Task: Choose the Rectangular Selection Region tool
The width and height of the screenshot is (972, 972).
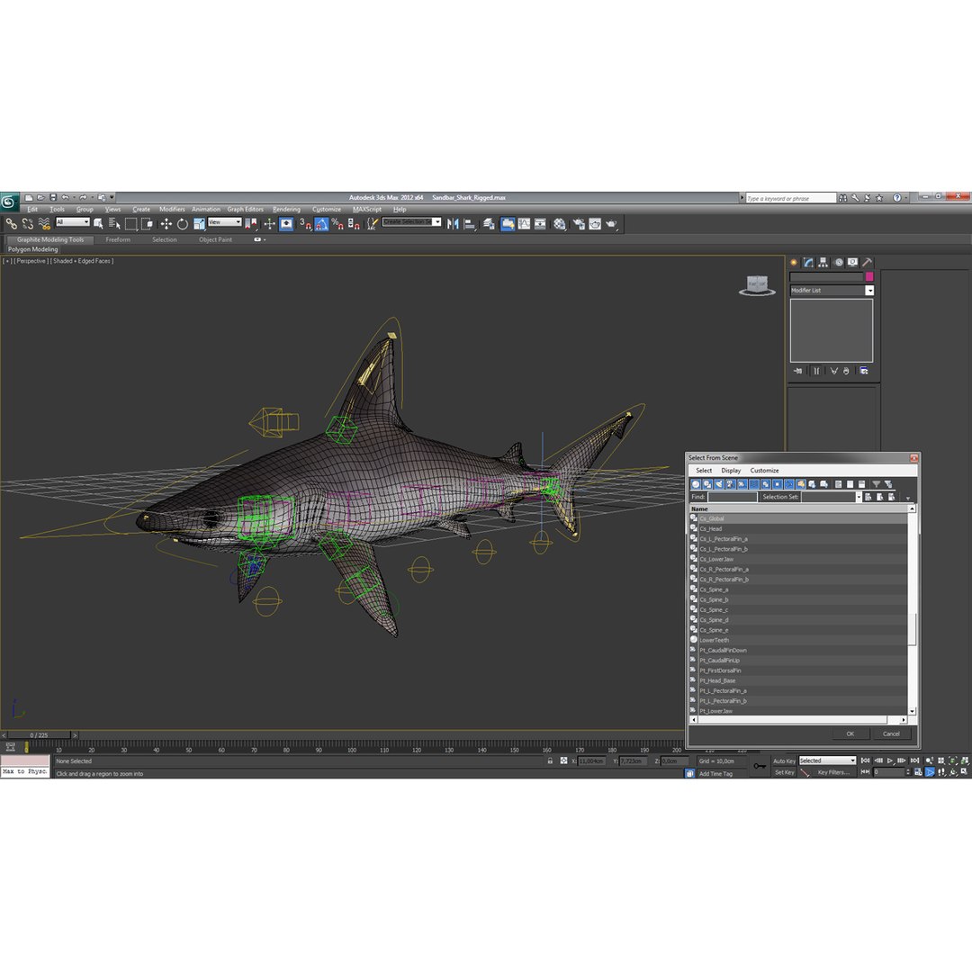Action: 130,224
